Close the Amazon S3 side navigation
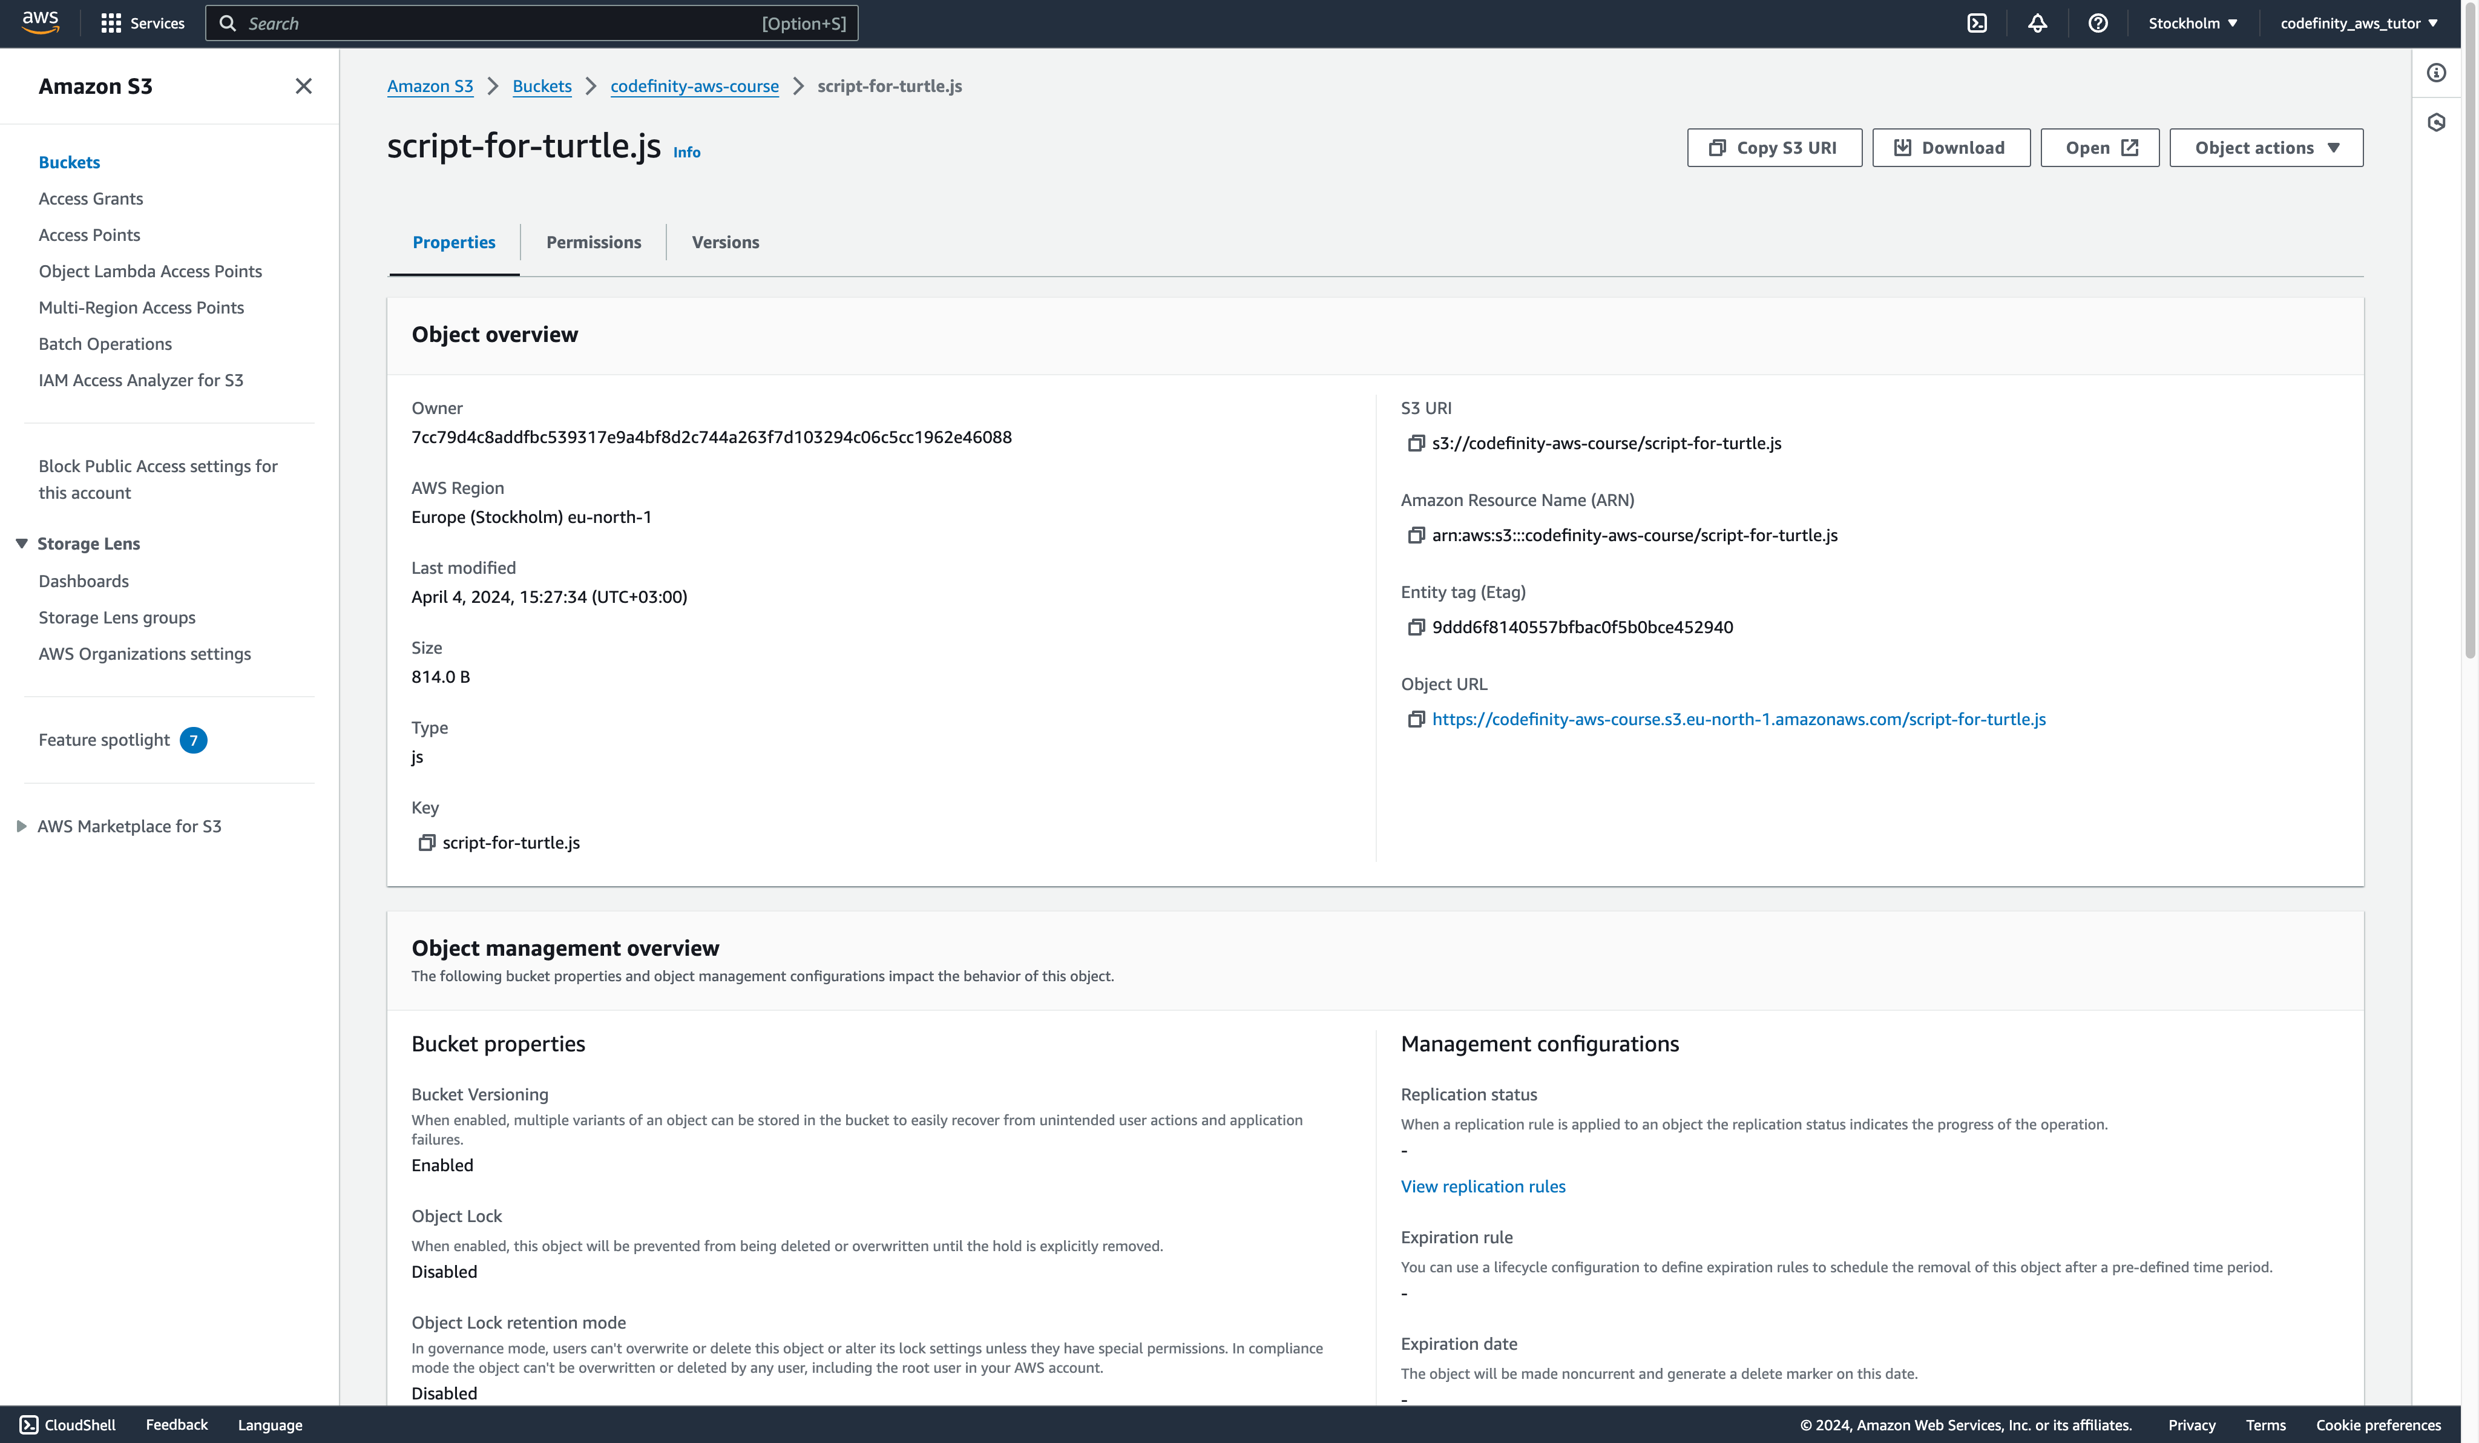2479x1443 pixels. 303,87
